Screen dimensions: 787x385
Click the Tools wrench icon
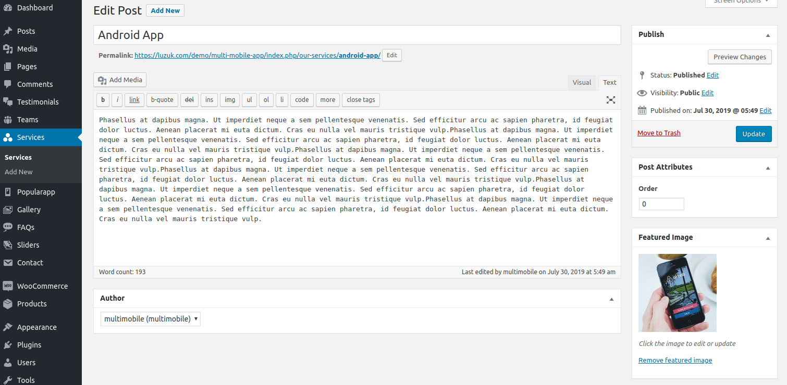(8, 380)
